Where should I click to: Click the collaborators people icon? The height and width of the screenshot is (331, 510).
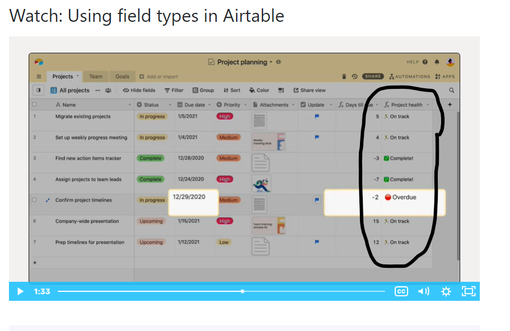108,91
